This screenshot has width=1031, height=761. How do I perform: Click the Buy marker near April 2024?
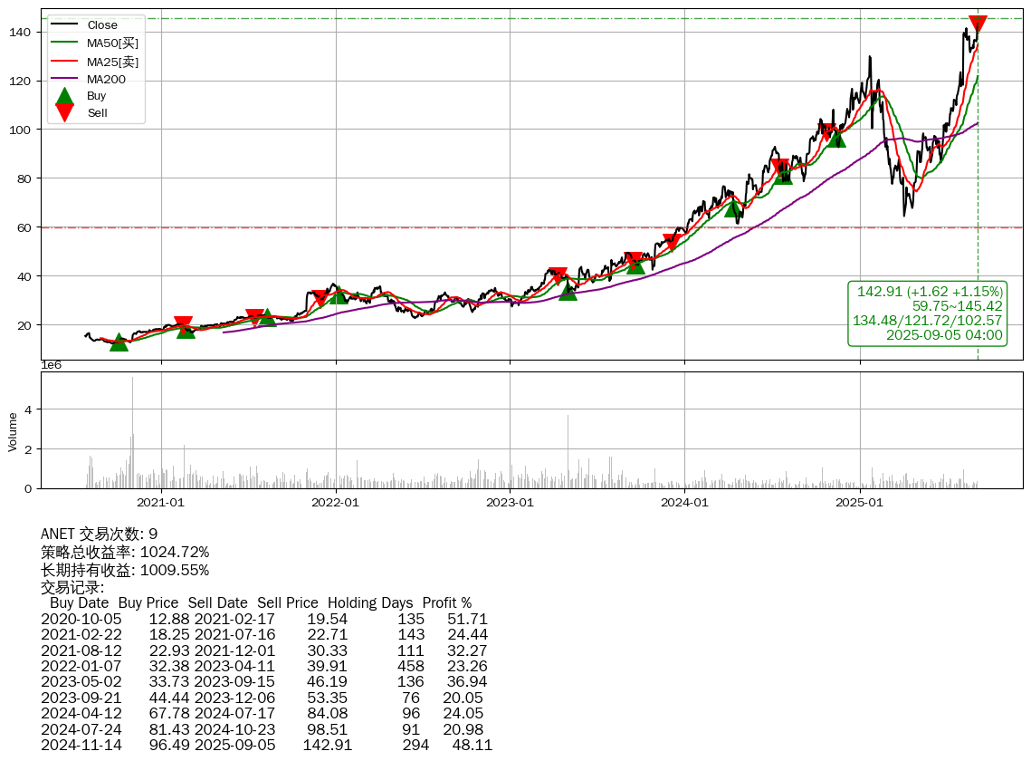[x=733, y=208]
